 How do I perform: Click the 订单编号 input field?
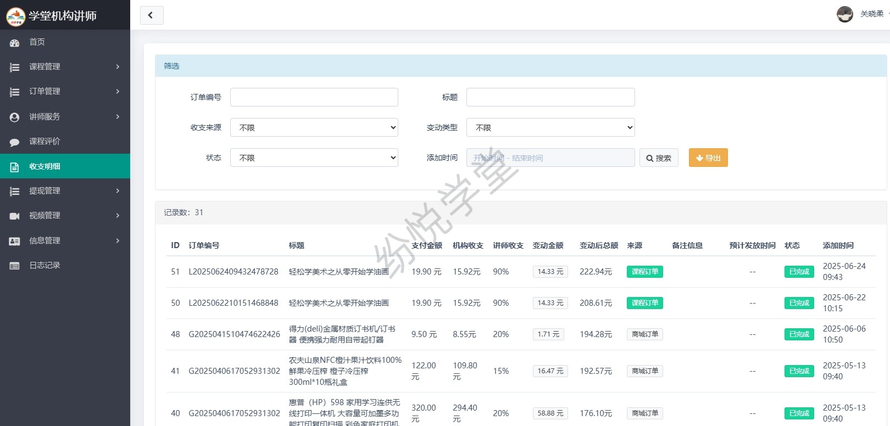point(314,97)
